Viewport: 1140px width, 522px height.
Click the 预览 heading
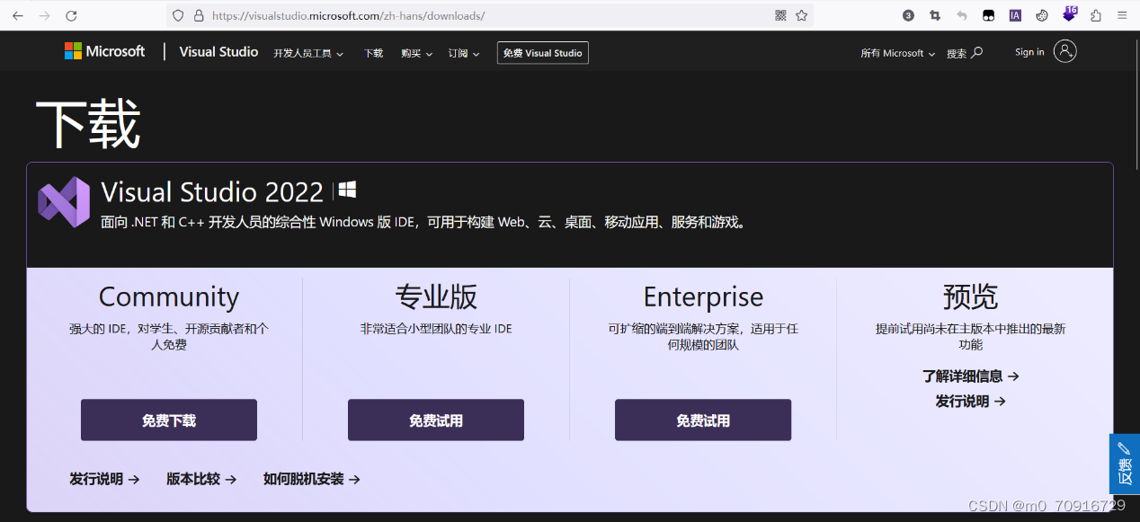coord(971,297)
